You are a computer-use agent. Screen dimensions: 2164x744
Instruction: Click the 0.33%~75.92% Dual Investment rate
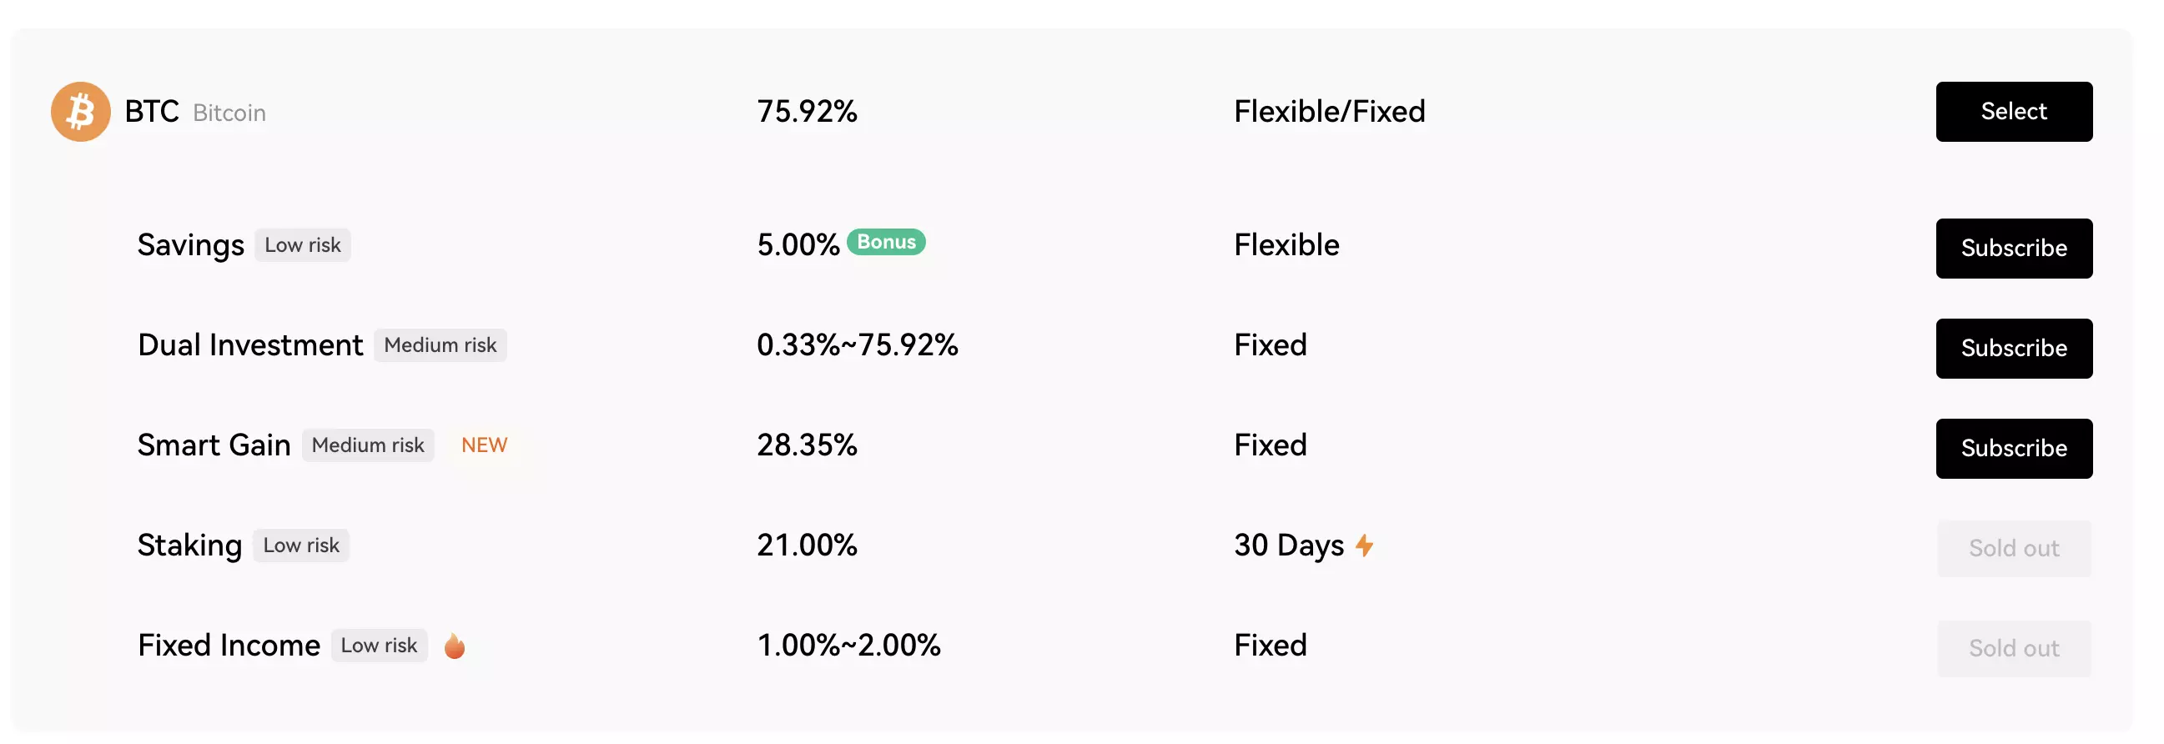(x=857, y=345)
